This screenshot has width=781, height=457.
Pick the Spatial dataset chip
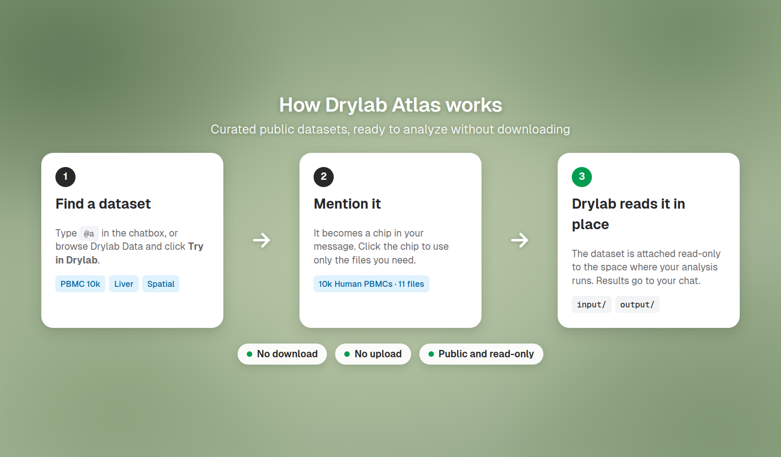(161, 284)
